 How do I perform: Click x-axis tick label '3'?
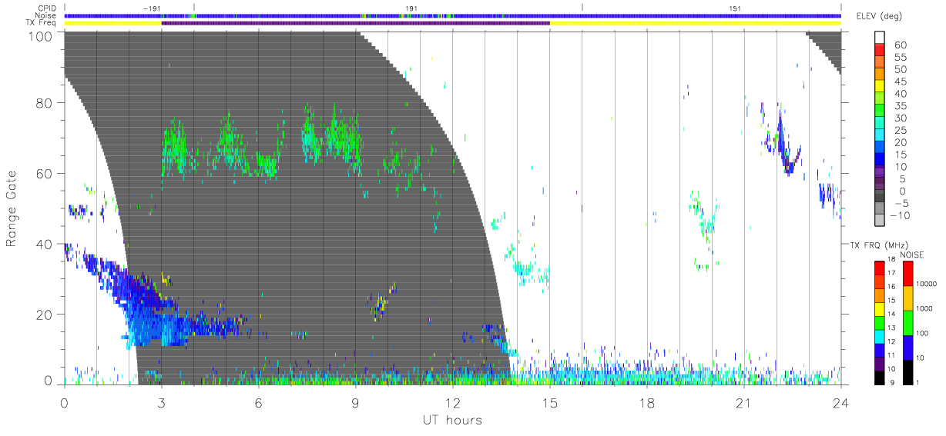(161, 402)
